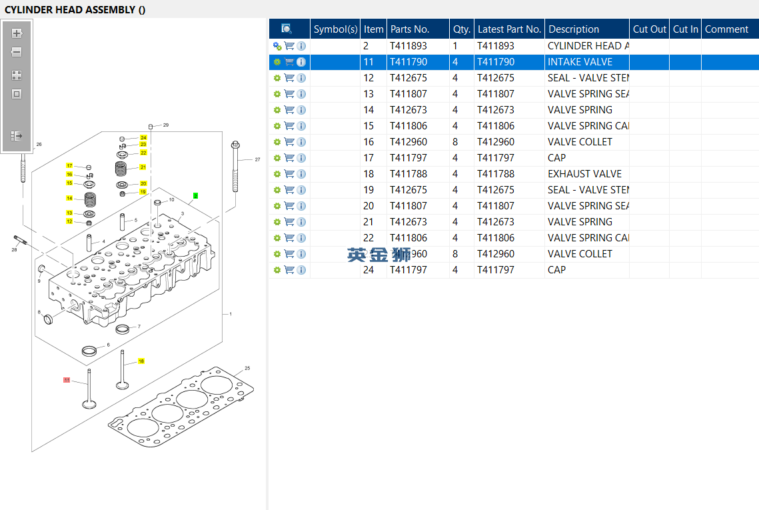Click red callout 11 on the diagram

(x=67, y=379)
